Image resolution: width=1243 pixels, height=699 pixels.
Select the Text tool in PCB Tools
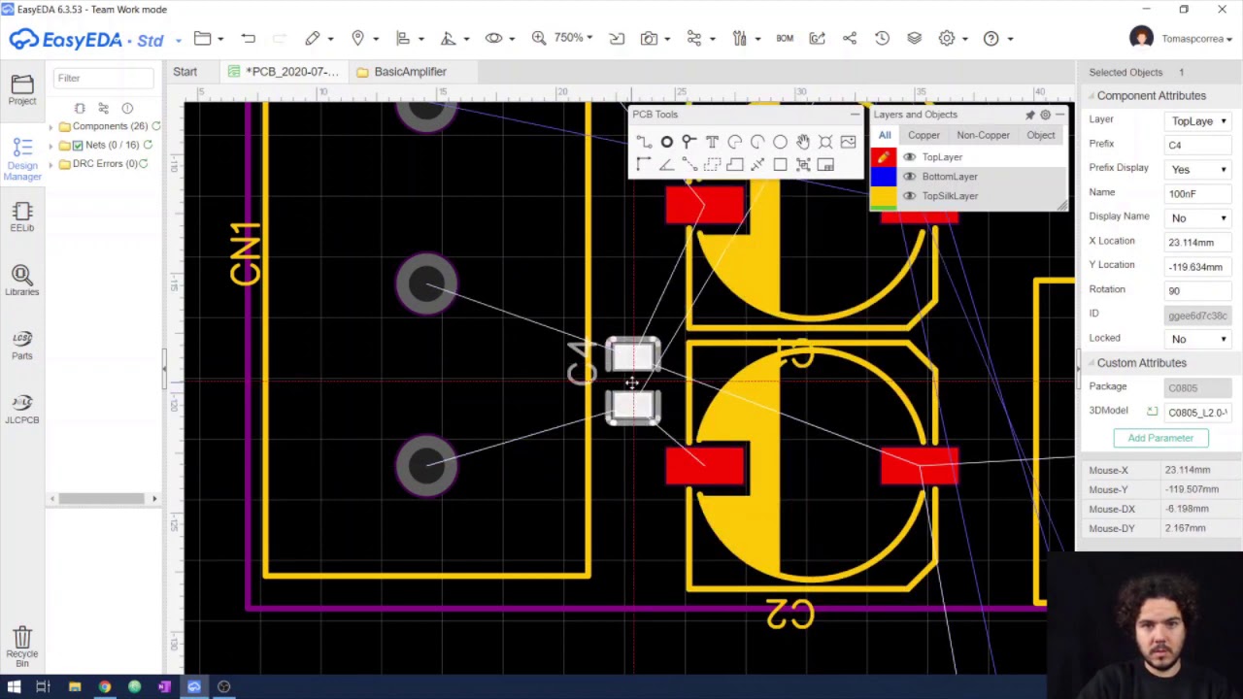[712, 143]
